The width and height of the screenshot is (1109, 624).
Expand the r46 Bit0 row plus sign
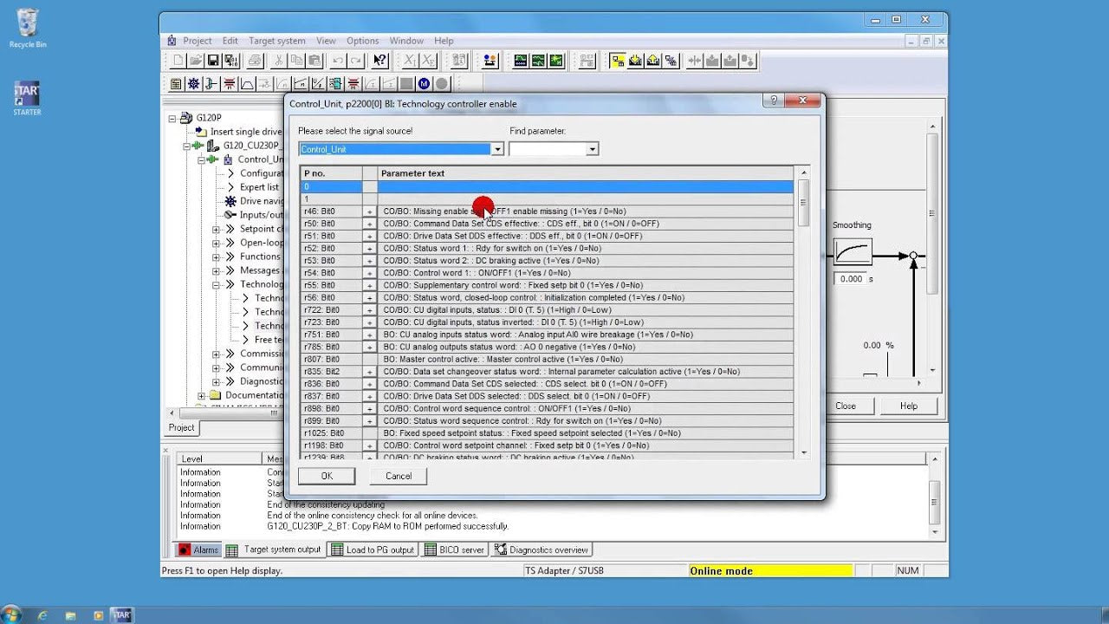[x=370, y=211]
